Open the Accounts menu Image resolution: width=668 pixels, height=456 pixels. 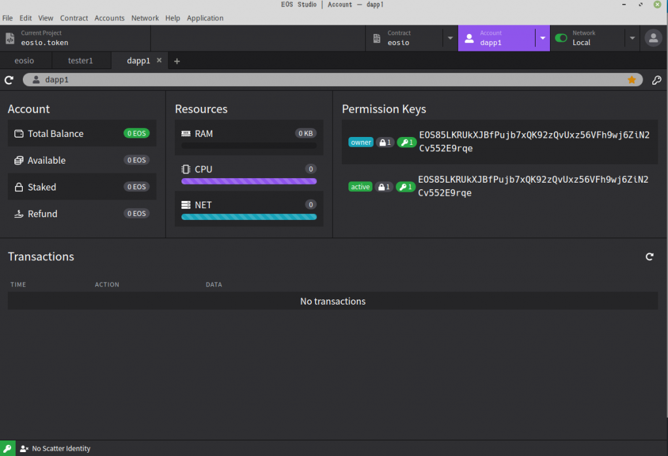tap(110, 18)
